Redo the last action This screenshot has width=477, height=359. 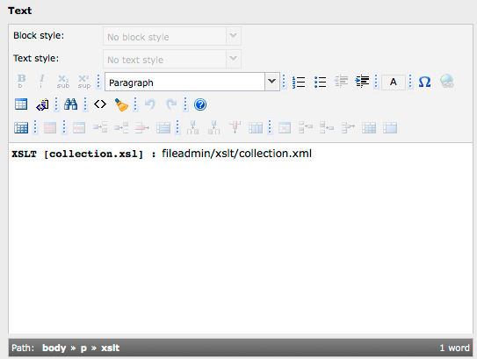click(x=171, y=104)
